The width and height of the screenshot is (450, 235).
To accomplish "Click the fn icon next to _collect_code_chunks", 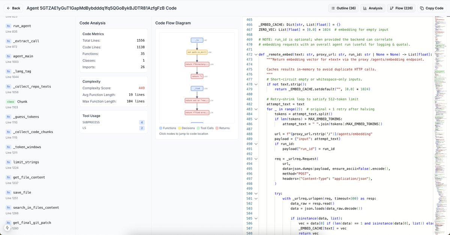I will (x=8, y=132).
